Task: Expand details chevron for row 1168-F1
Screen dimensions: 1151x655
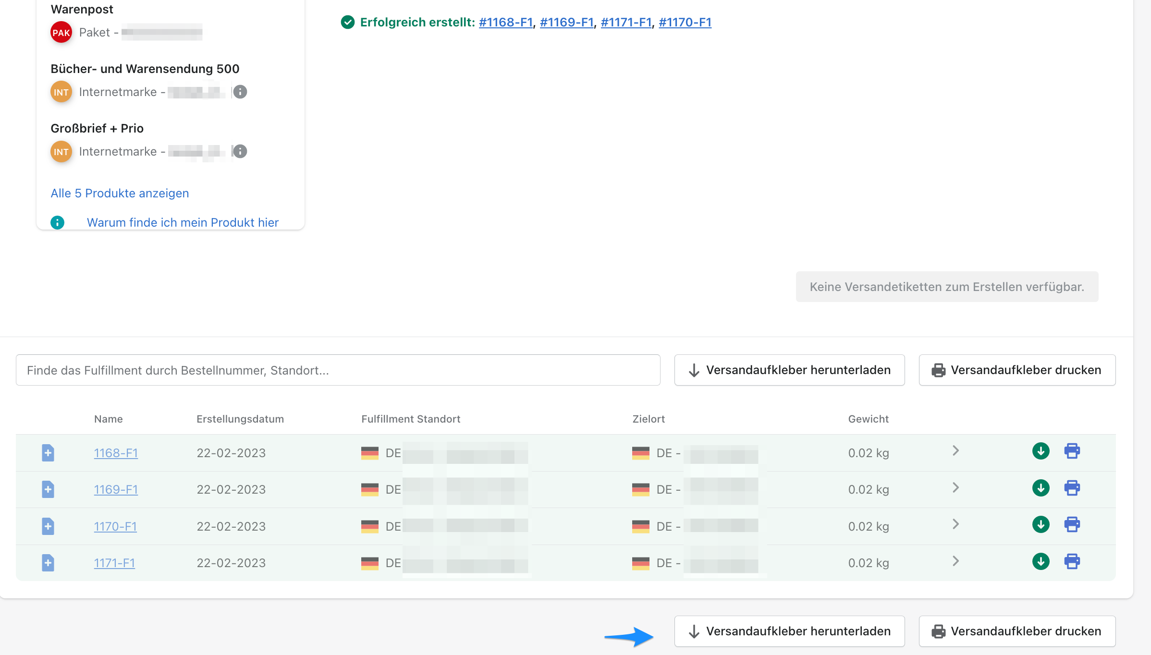Action: point(955,450)
